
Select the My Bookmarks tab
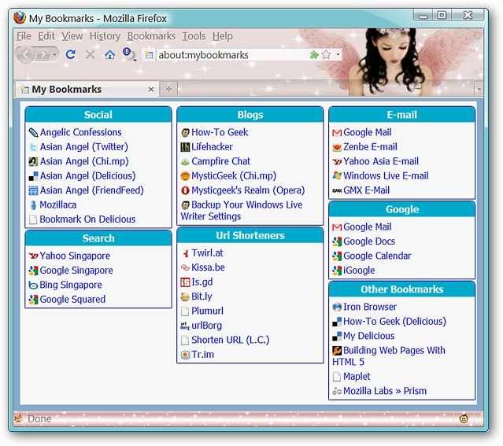[87, 89]
